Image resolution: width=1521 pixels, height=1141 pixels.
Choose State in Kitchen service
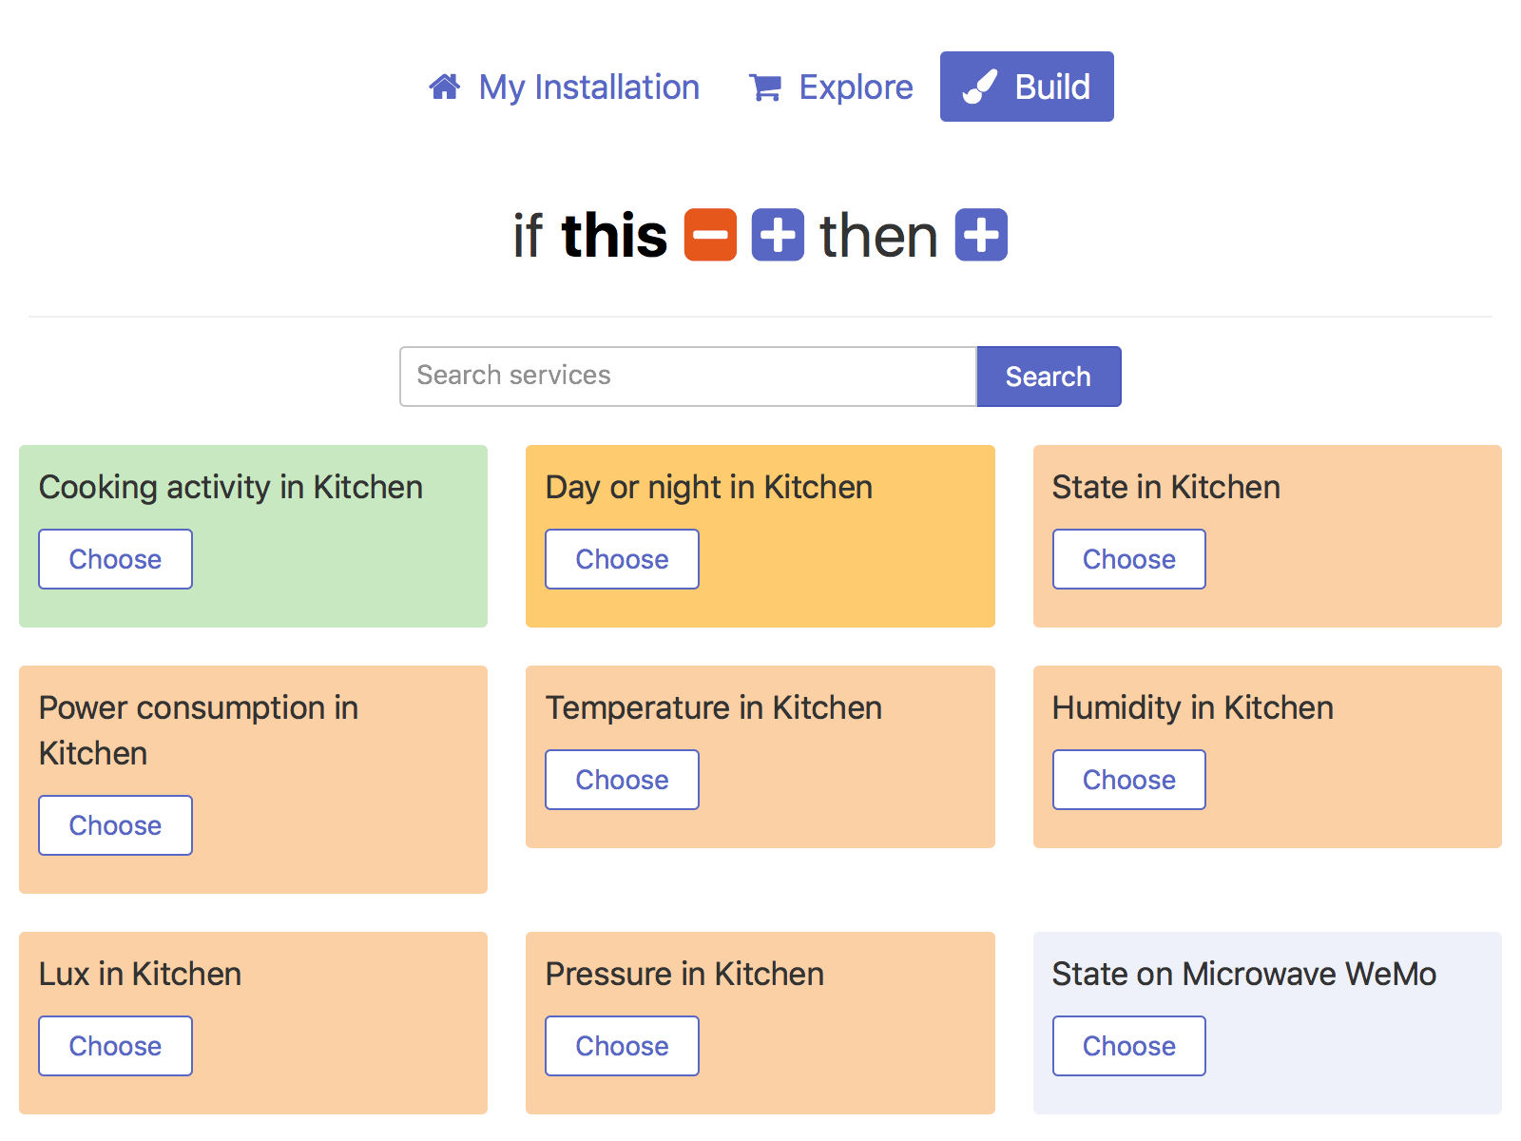[x=1128, y=559]
